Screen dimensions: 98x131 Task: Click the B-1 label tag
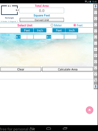click(x=18, y=37)
